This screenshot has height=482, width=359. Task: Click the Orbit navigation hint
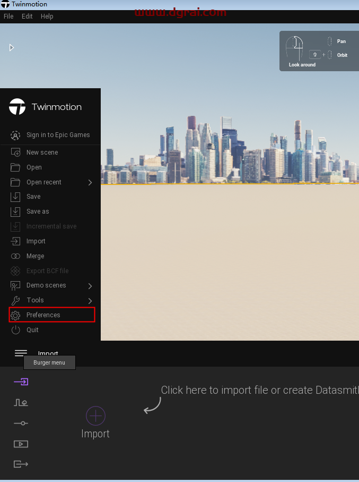(342, 55)
